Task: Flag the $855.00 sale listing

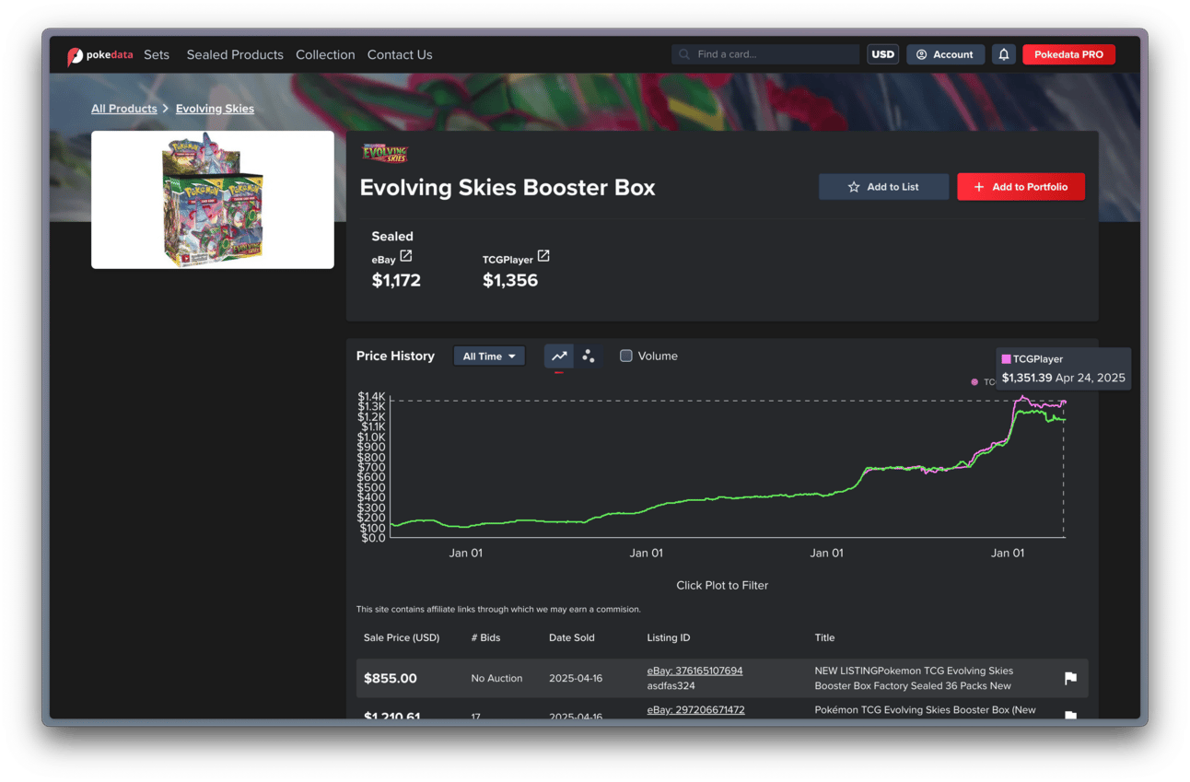Action: point(1070,678)
